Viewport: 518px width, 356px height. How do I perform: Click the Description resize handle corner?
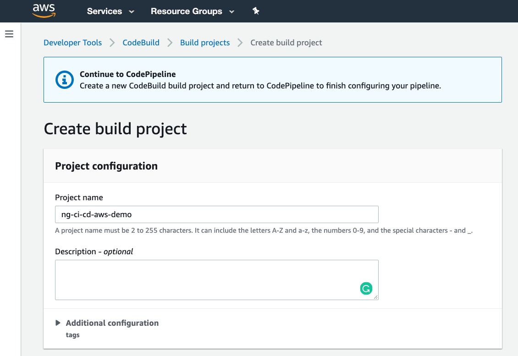375,297
